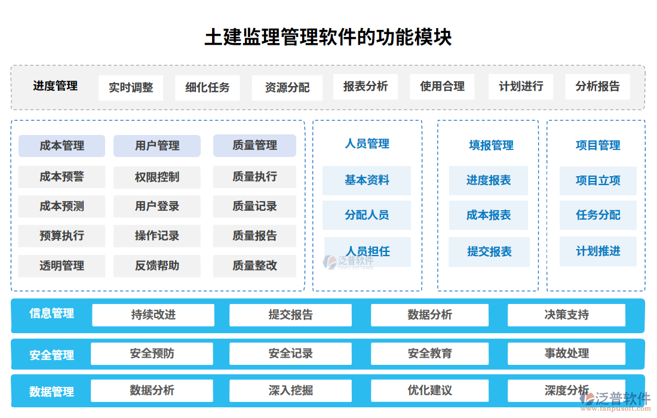Screen dimensions: 657x418
Task: Enable the 安全预防 item
Action: 151,354
